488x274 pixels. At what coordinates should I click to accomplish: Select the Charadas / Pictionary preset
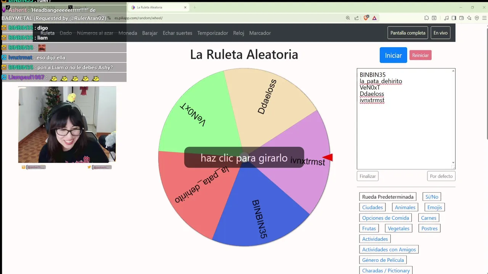[386, 271]
